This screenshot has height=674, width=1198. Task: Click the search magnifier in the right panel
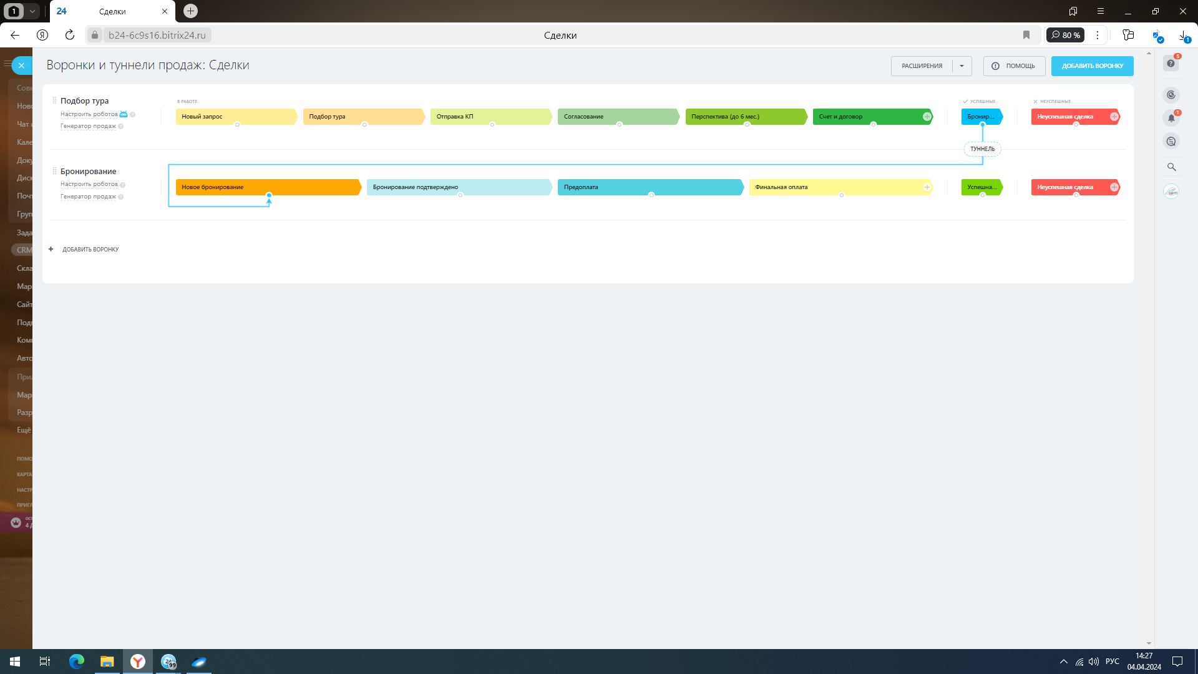coord(1171,167)
